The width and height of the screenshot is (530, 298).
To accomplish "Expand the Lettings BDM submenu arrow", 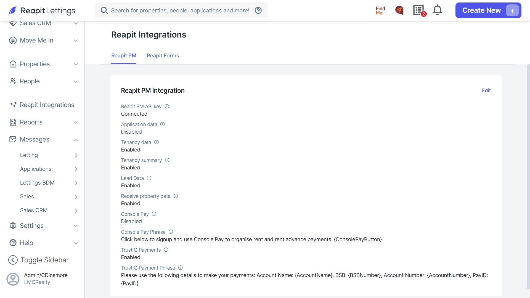I will [76, 183].
